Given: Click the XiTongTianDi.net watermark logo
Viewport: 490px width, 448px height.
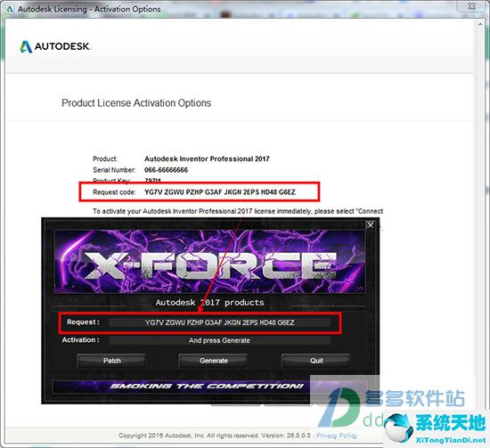Looking at the screenshot, I should 436,428.
